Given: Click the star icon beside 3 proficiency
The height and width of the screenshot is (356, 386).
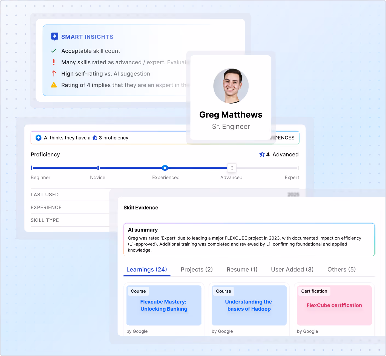Looking at the screenshot, I should point(95,138).
